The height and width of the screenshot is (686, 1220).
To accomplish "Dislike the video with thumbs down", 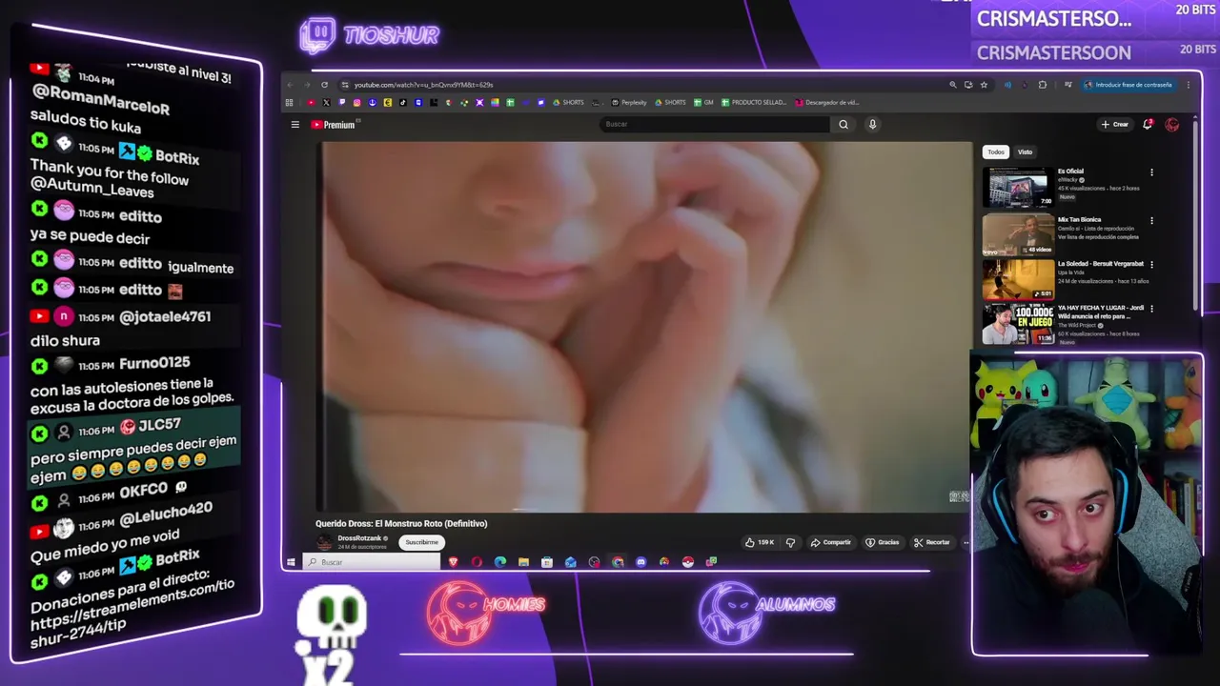I will pos(790,542).
